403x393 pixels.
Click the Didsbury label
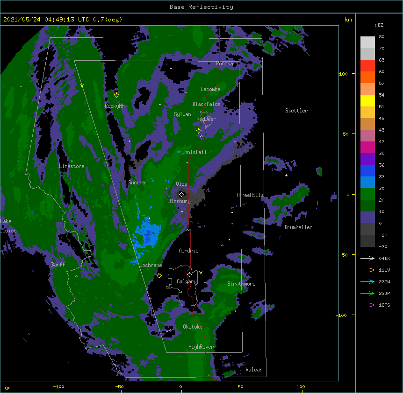180,201
